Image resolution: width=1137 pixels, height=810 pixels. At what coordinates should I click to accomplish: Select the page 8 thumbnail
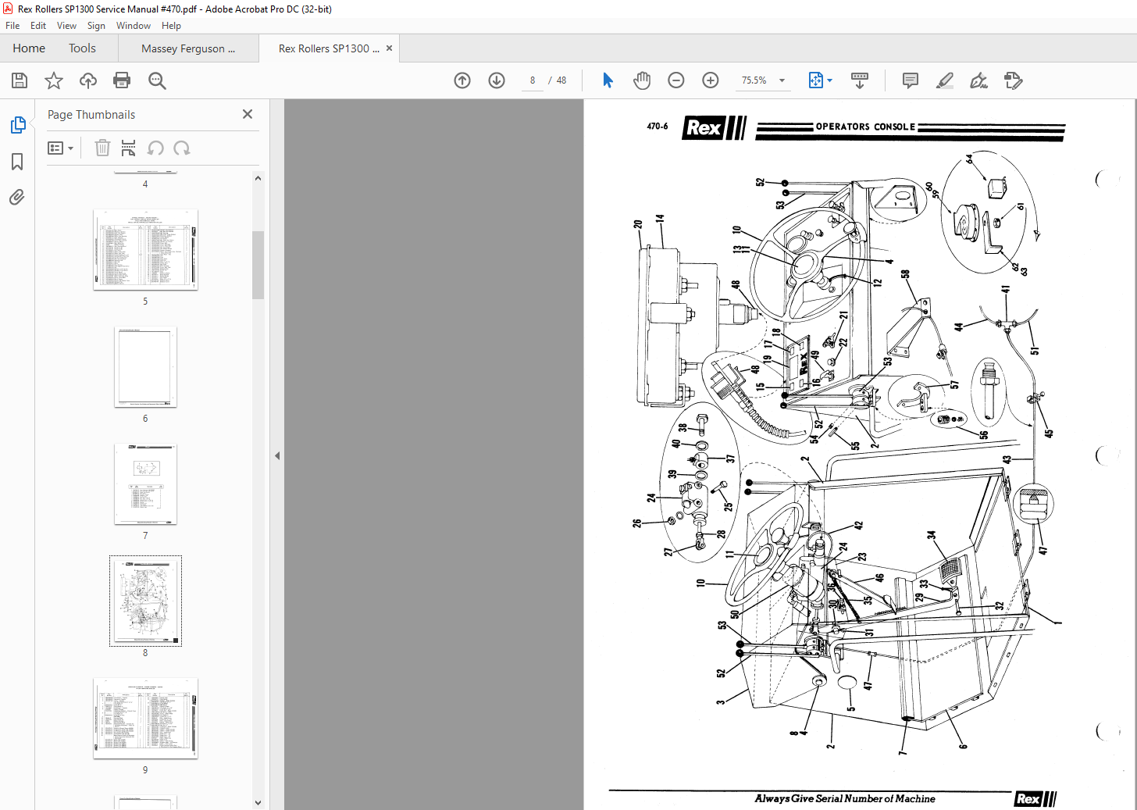coord(145,601)
